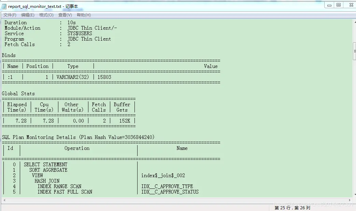Click the status bar line and column indicator
This screenshot has width=356, height=211.
click(292, 208)
